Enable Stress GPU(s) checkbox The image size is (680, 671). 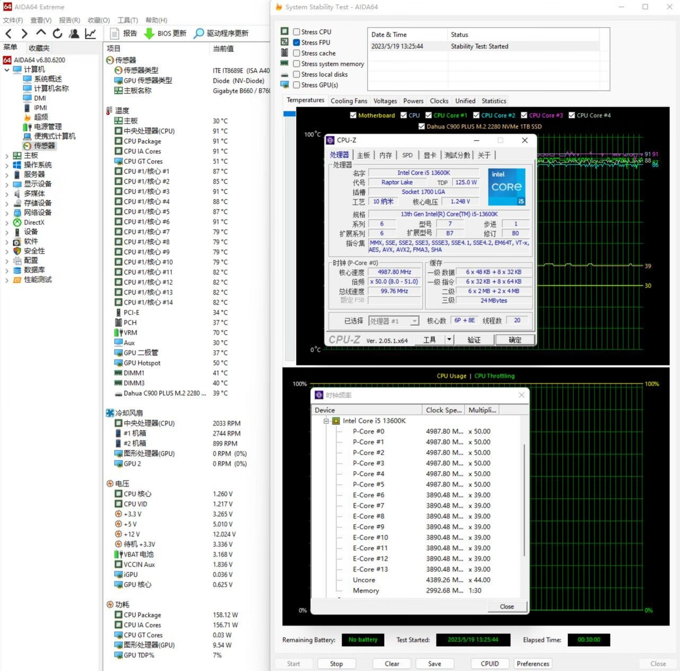click(297, 85)
